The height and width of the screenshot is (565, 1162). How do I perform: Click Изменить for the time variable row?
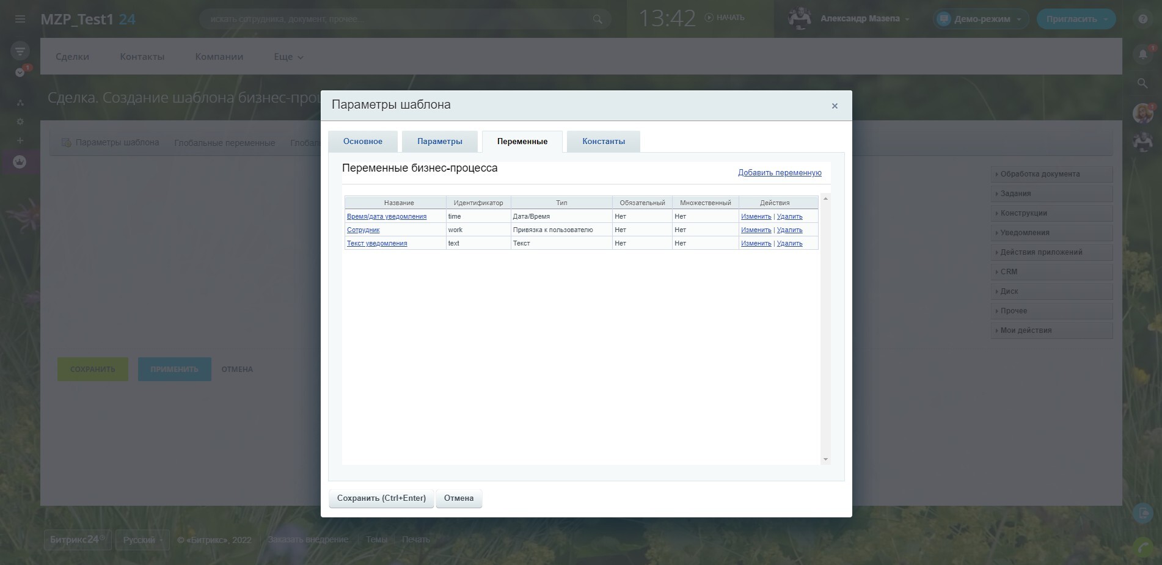click(x=756, y=216)
